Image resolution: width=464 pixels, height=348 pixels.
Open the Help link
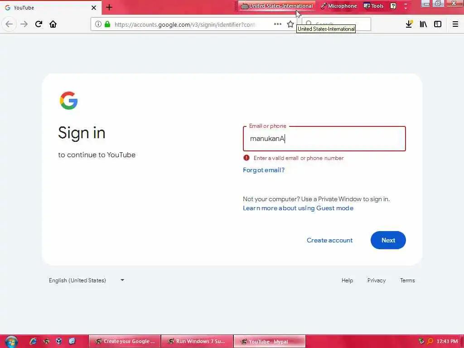pyautogui.click(x=347, y=280)
